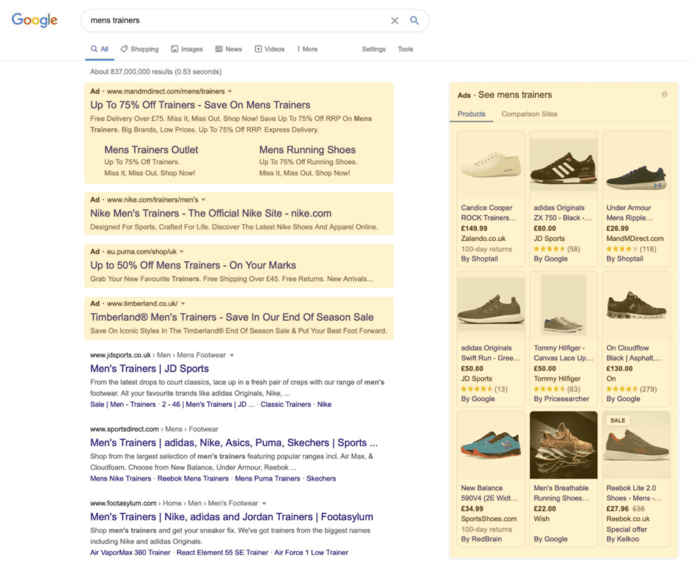This screenshot has width=692, height=586.
Task: Click 'Under Armour Mens Ripple...' product title
Action: point(629,213)
